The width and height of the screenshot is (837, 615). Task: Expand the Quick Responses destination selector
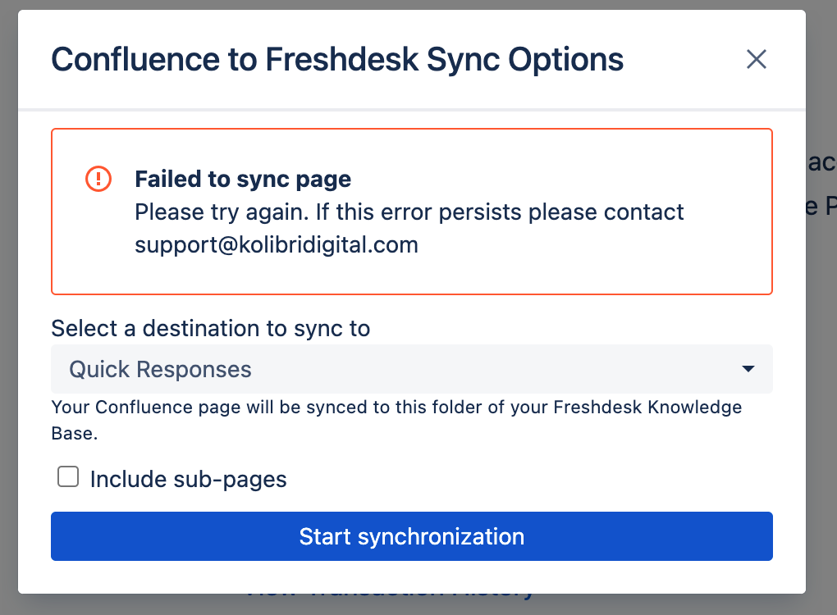pos(412,369)
